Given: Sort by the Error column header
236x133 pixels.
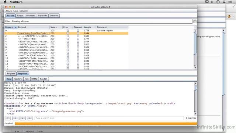Looking at the screenshot, I should point(67,27).
